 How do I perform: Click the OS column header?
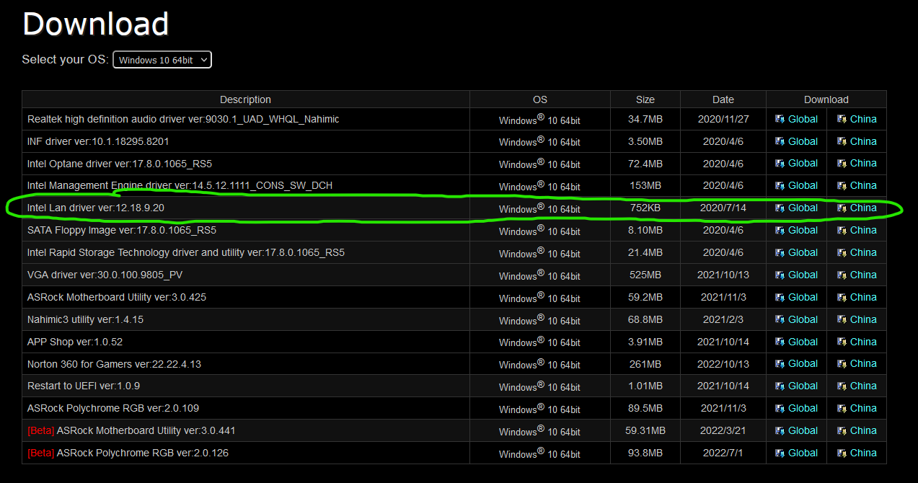tap(540, 99)
